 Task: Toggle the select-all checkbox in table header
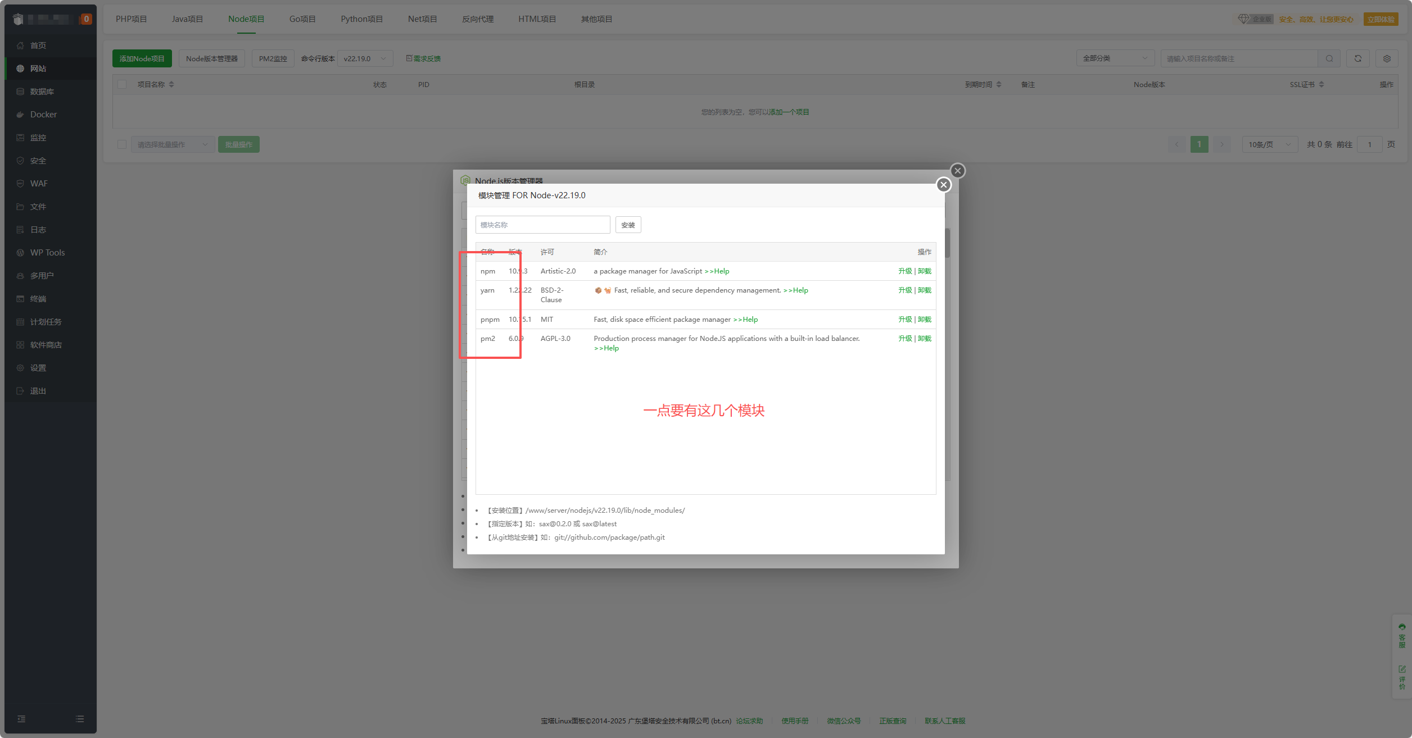(122, 84)
